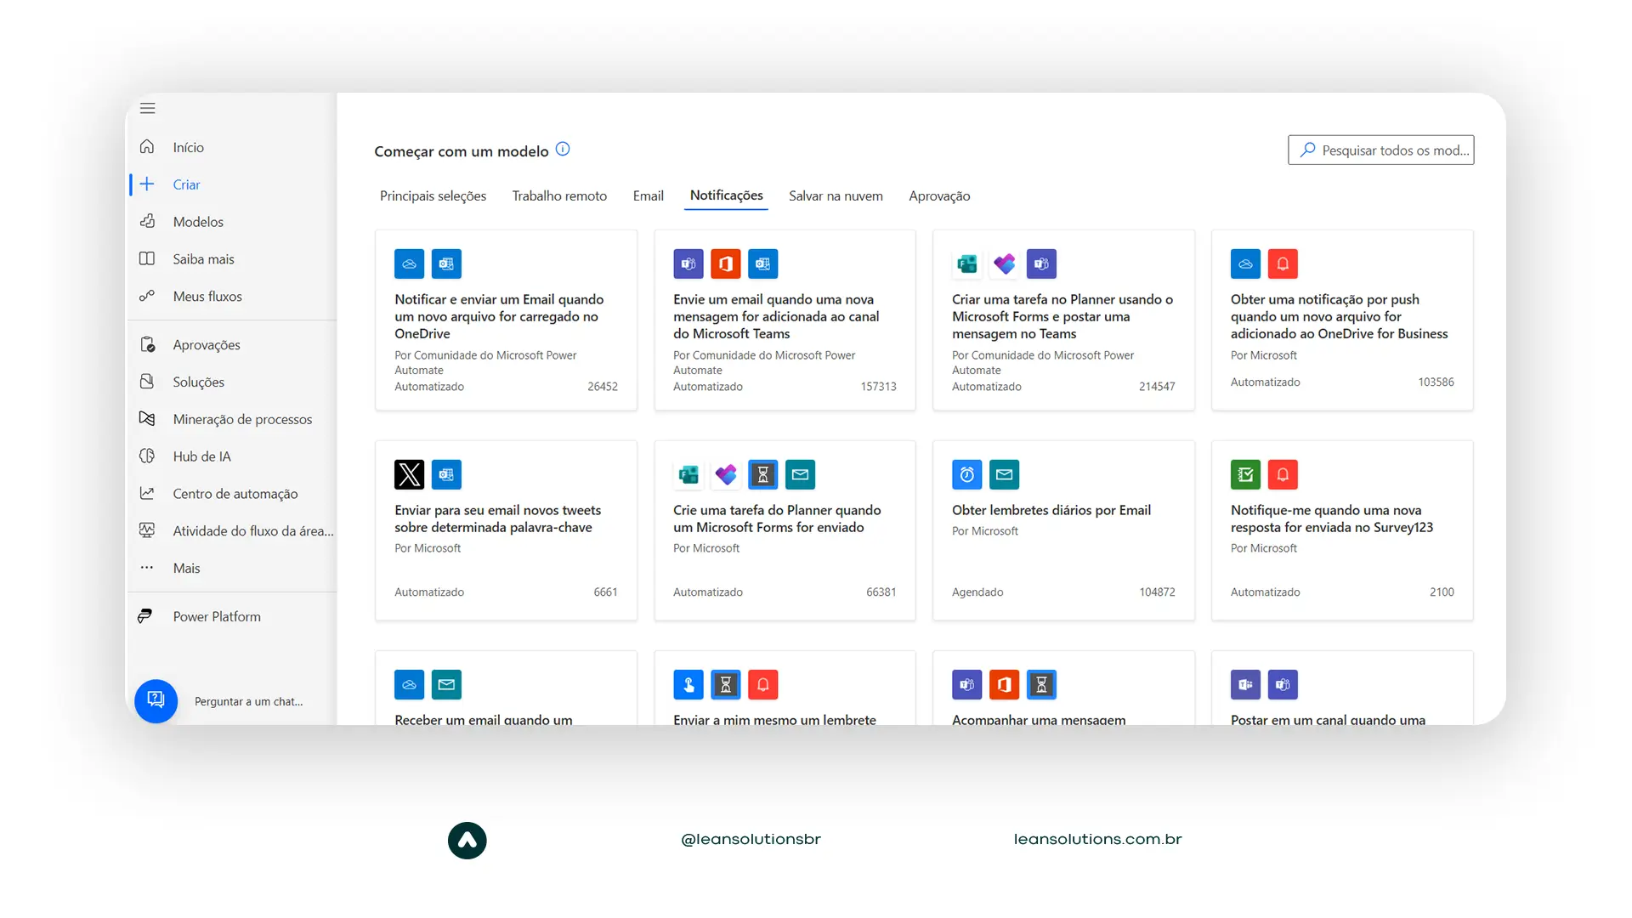Click the Mais ellipsis icon
This screenshot has width=1632, height=918.
point(147,568)
